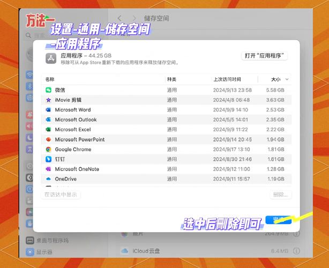Click the blue 完成 button
329x268 pixels.
(x=278, y=220)
